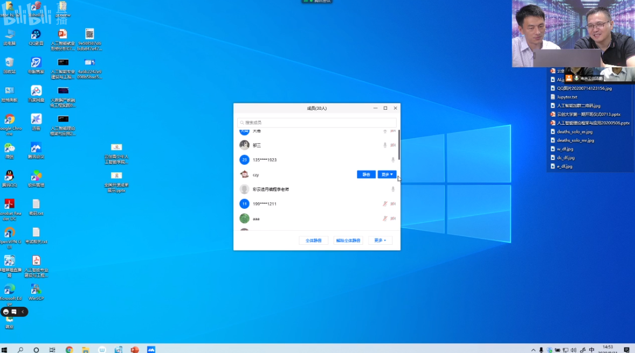Open the 百度网盘 desktop icon
Screen dimensions: 635x353
click(x=36, y=91)
